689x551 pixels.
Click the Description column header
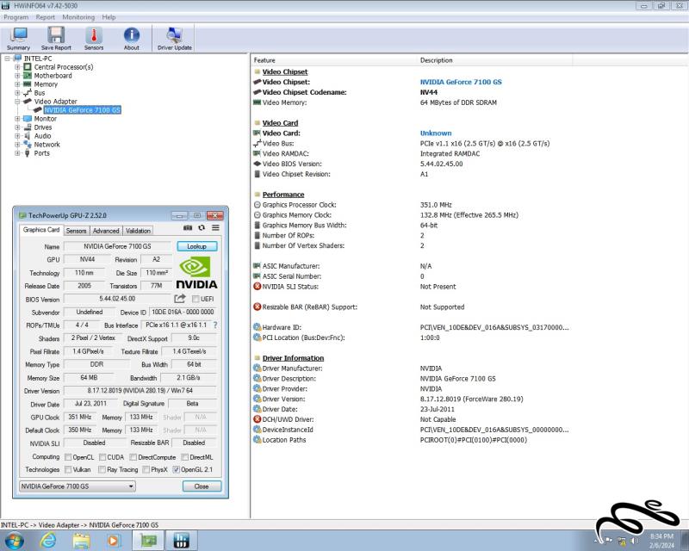coord(494,60)
